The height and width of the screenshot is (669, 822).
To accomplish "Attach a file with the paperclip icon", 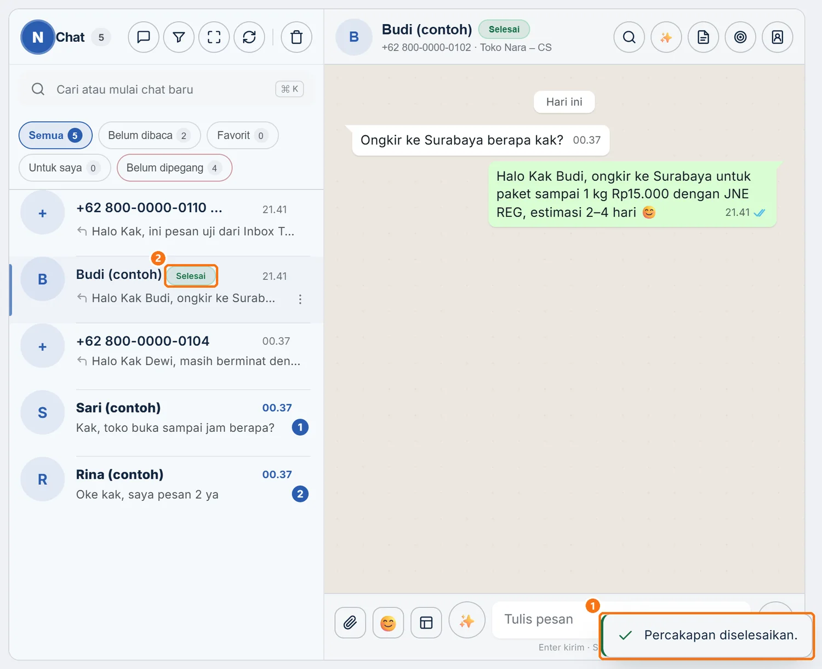I will (x=350, y=622).
